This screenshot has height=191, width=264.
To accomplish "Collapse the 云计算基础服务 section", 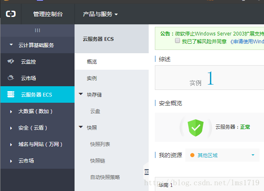I will pyautogui.click(x=11, y=45).
